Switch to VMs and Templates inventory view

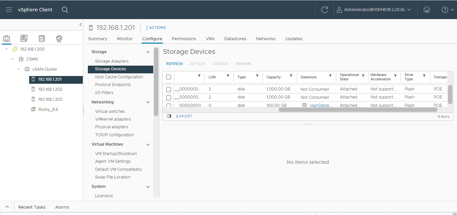pos(24,39)
